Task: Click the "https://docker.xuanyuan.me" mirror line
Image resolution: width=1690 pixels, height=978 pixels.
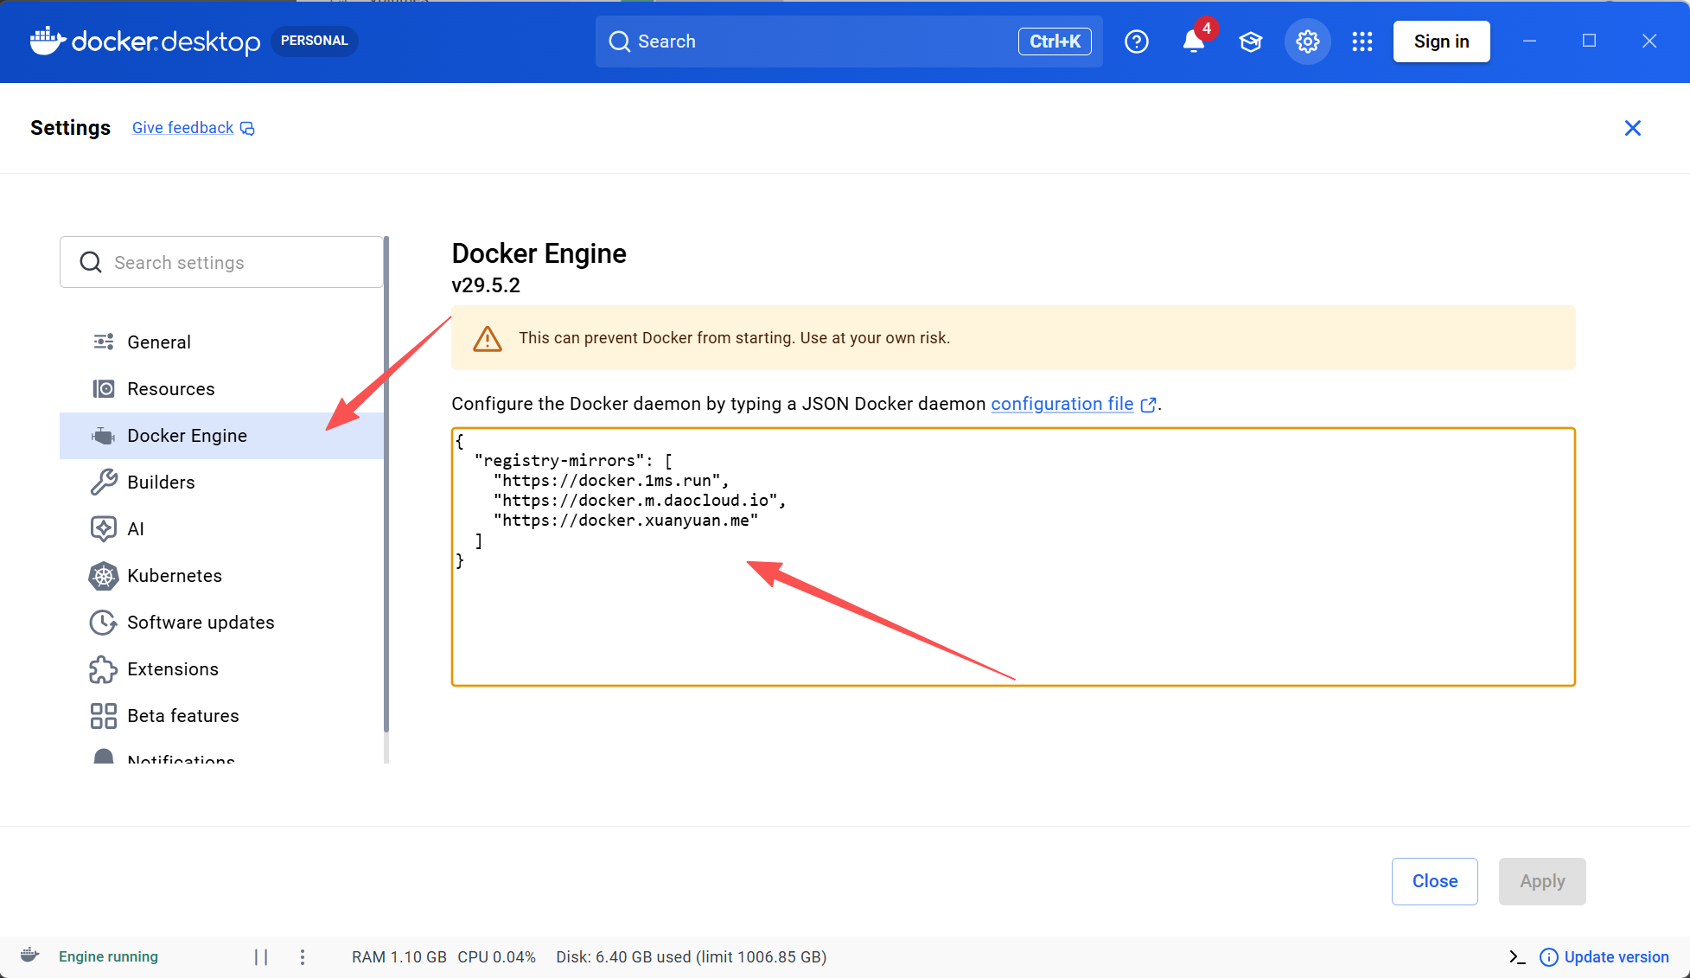Action: pyautogui.click(x=626, y=521)
